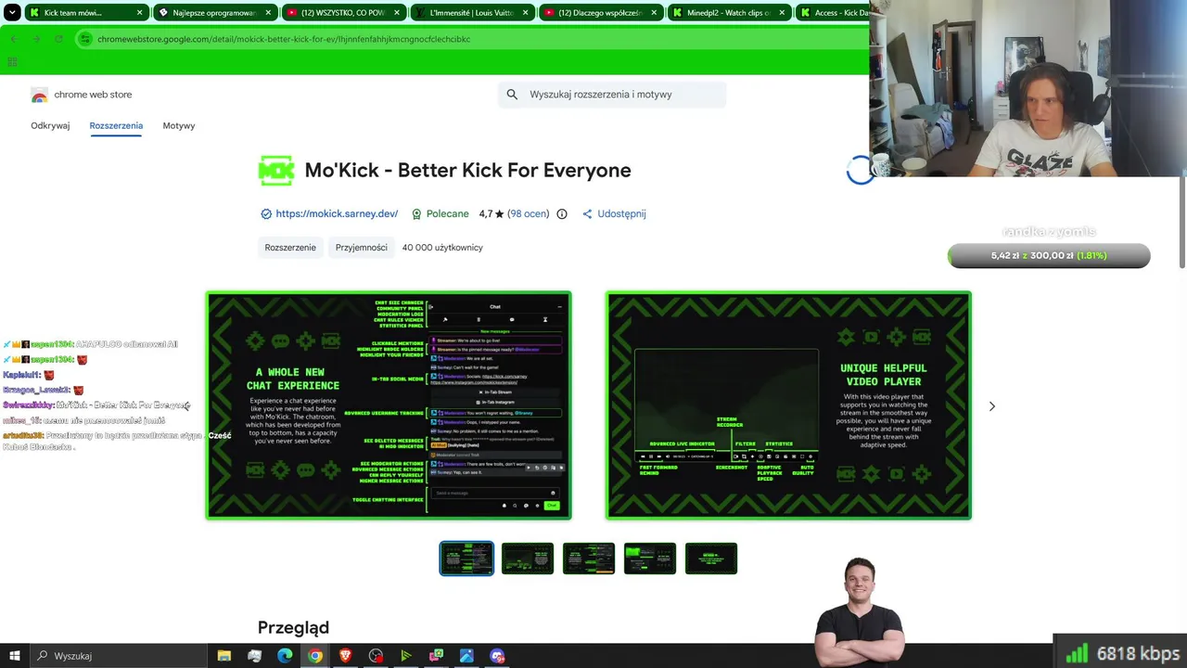Click the Windows taskbar search box
Viewport: 1187px width, 668px height.
118,656
